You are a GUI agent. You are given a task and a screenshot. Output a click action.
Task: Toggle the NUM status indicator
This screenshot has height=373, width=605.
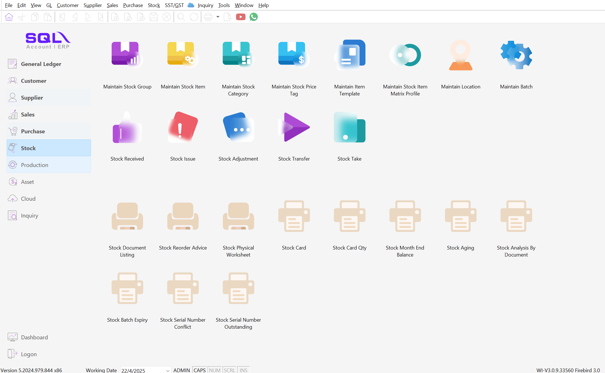[215, 370]
